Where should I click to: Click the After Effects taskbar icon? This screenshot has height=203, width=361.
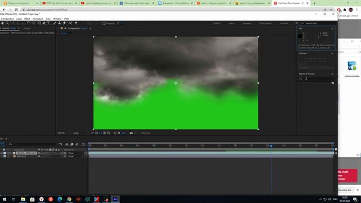point(115,199)
